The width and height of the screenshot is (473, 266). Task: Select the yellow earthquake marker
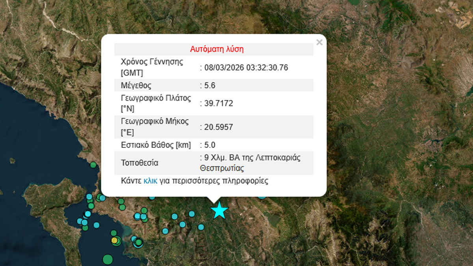tap(114, 240)
